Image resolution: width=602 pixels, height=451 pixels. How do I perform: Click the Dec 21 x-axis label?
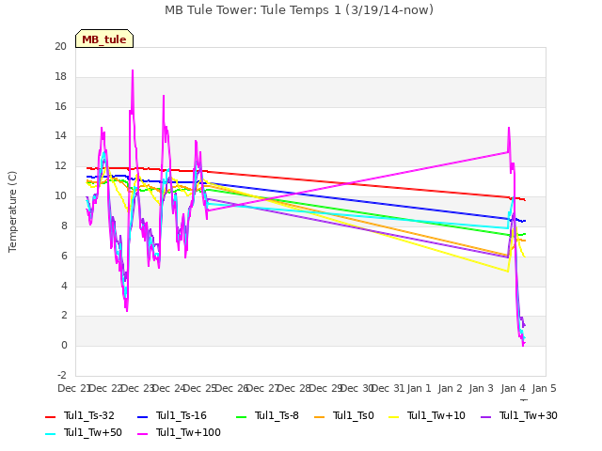pos(74,388)
